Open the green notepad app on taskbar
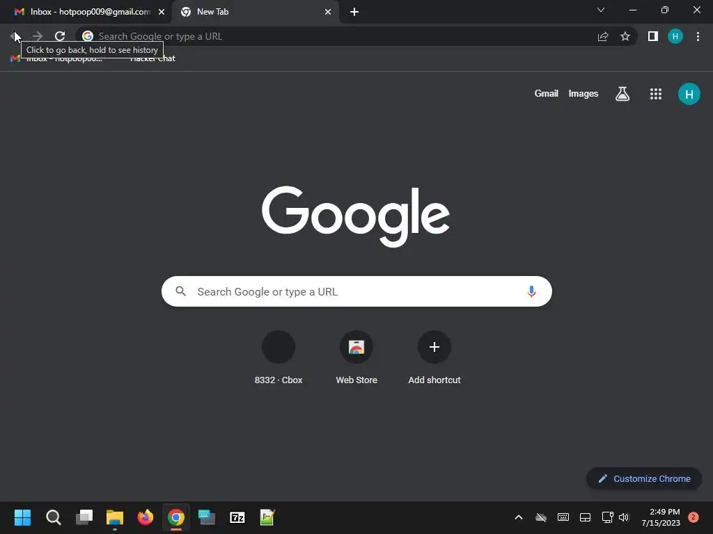The image size is (713, 534). (x=267, y=517)
